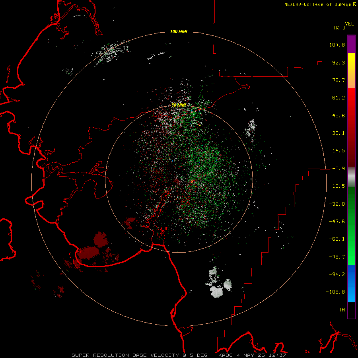The image size is (358, 358).
Task: Click the 14.5 velocity scale value
Action: coord(339,151)
